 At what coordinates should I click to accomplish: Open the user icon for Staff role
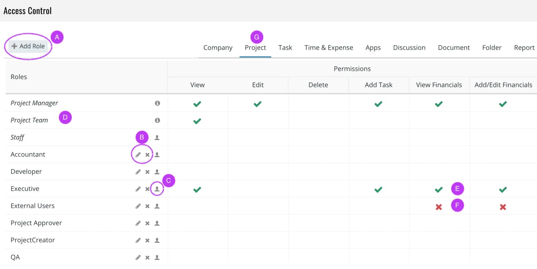[x=157, y=138]
